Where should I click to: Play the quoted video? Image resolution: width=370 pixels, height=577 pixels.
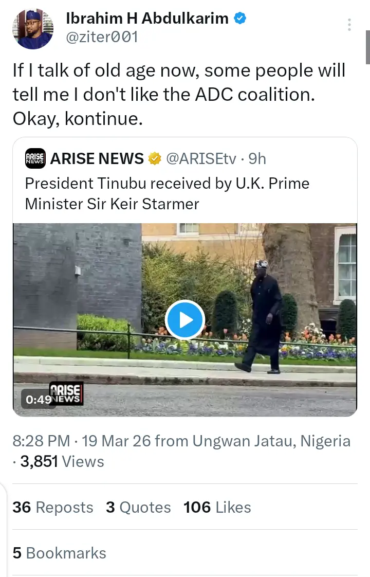185,320
